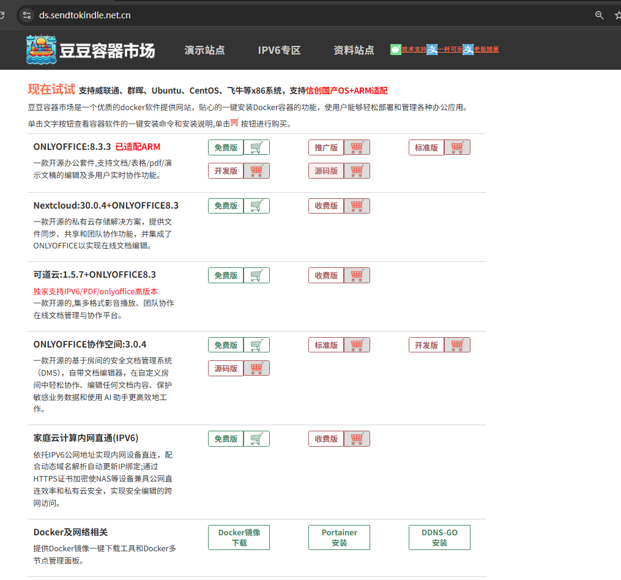Click the 信创国产OS+ARM适配 red text
Screen dimensions: 621x580
click(x=347, y=91)
